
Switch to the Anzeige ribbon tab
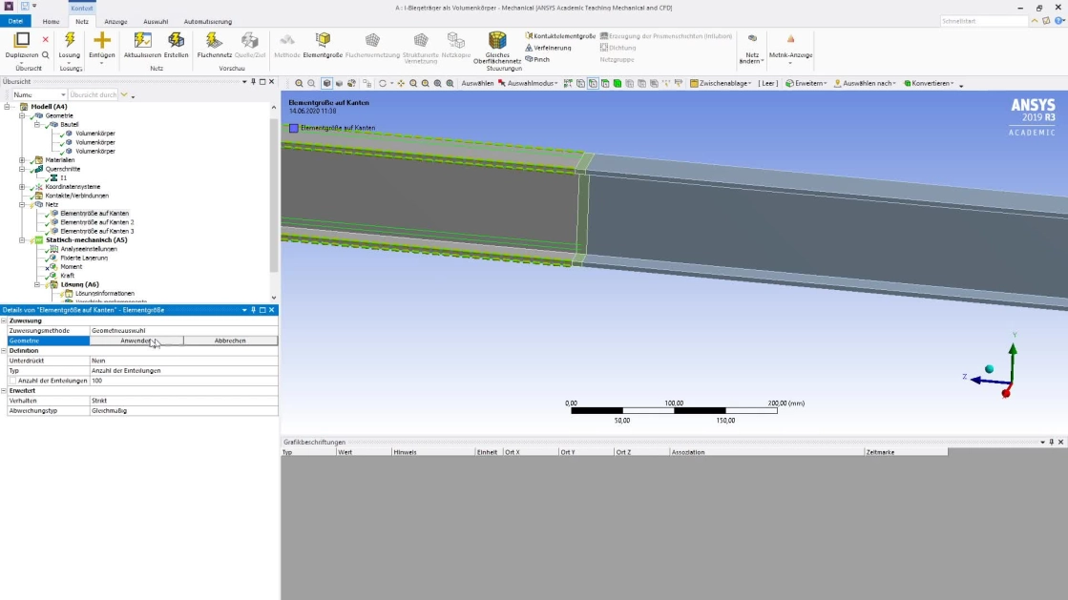pyautogui.click(x=115, y=21)
